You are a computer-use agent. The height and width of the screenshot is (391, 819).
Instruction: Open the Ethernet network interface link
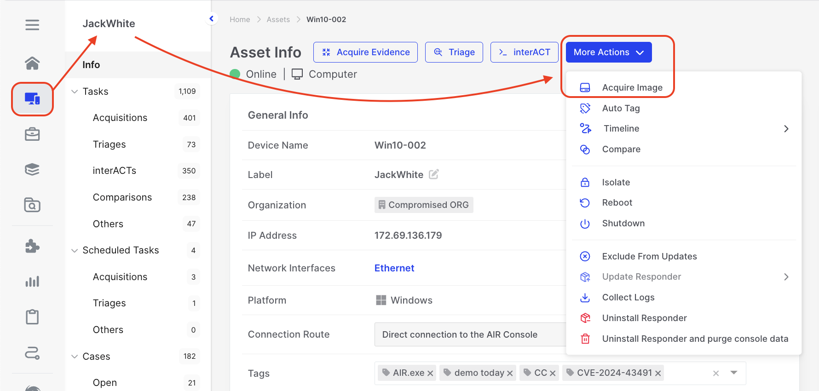[394, 268]
